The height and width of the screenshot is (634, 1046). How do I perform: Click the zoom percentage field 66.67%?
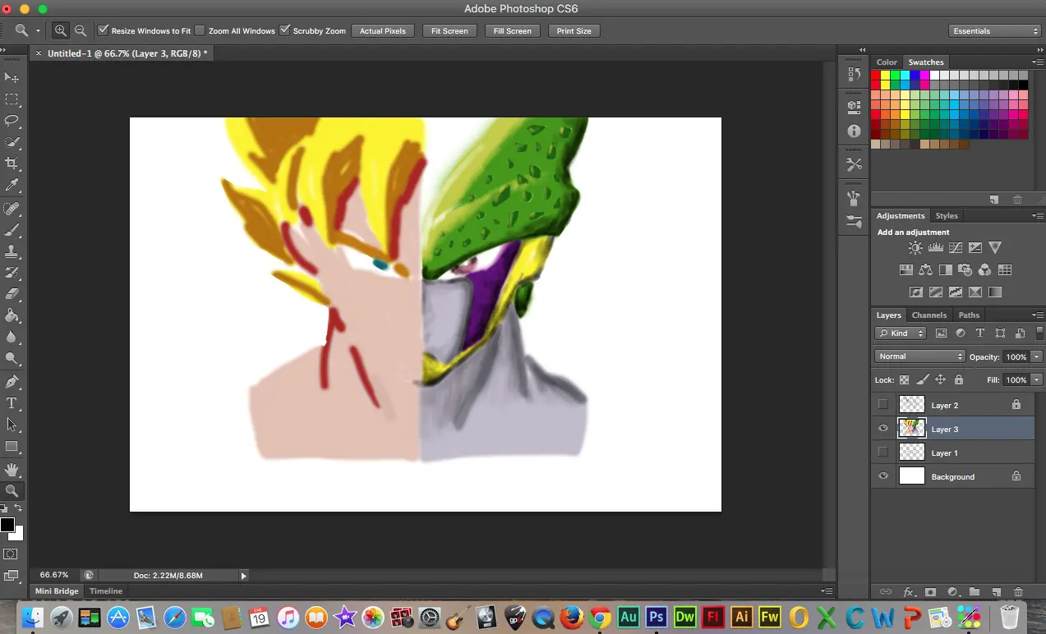(x=54, y=575)
